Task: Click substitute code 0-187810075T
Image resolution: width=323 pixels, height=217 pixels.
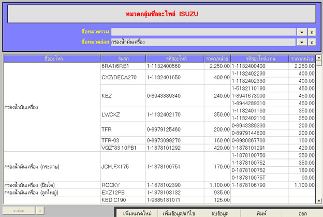Action: pos(259,178)
